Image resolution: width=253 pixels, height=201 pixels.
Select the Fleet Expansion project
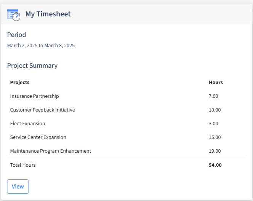(x=27, y=123)
